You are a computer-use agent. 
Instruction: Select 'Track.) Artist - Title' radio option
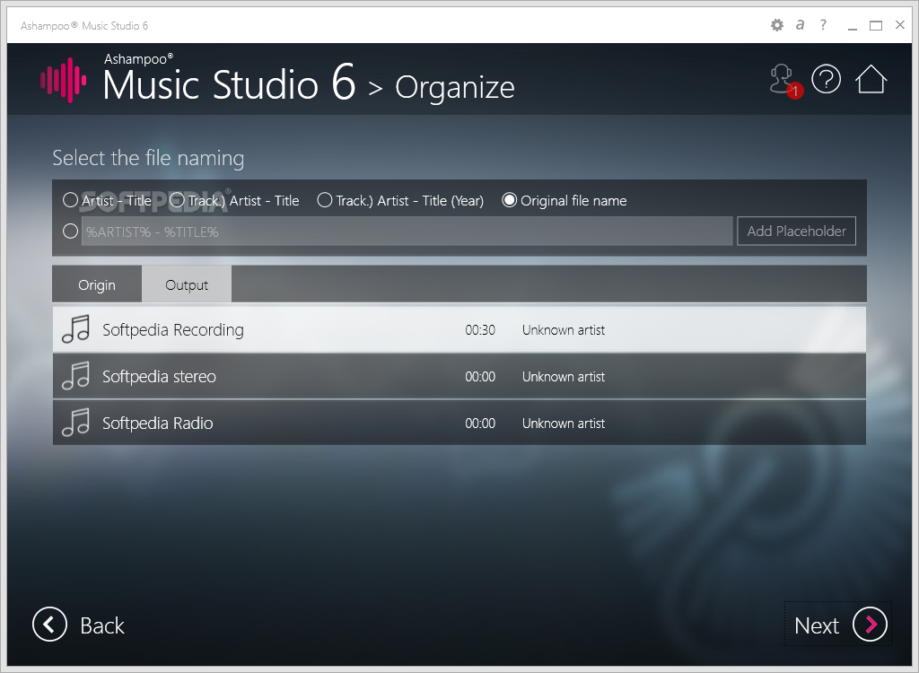coord(177,200)
